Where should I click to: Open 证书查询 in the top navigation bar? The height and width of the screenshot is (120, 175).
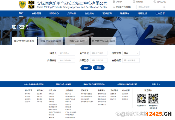pyautogui.click(x=107, y=13)
